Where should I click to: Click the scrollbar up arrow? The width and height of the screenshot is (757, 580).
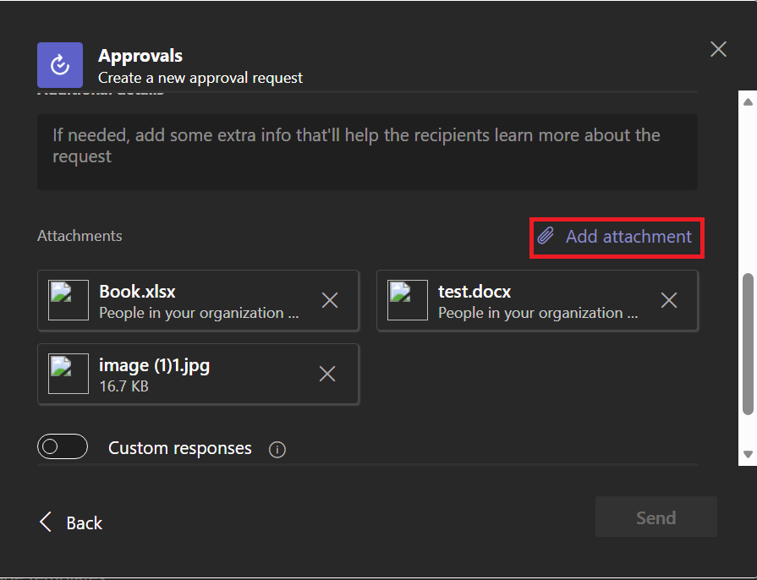(748, 101)
